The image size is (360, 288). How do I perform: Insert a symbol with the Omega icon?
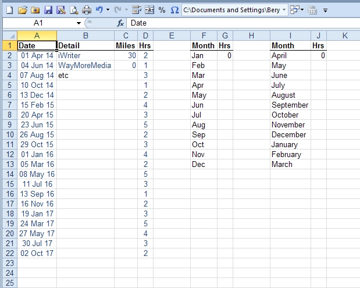coord(174,10)
